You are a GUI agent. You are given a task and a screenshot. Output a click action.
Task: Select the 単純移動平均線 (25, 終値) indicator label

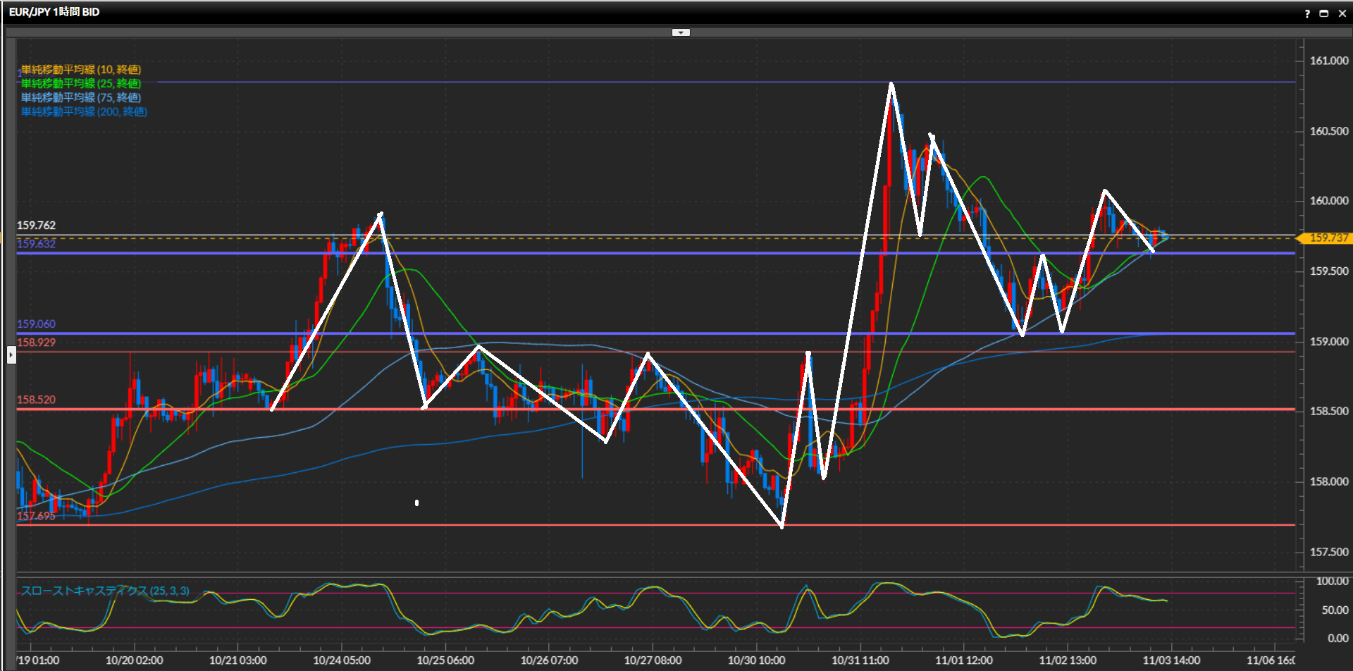81,83
